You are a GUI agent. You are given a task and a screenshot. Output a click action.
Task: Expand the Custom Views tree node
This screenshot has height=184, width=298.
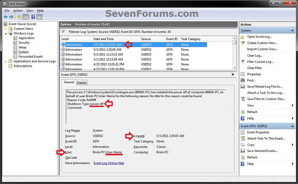(x=6, y=29)
